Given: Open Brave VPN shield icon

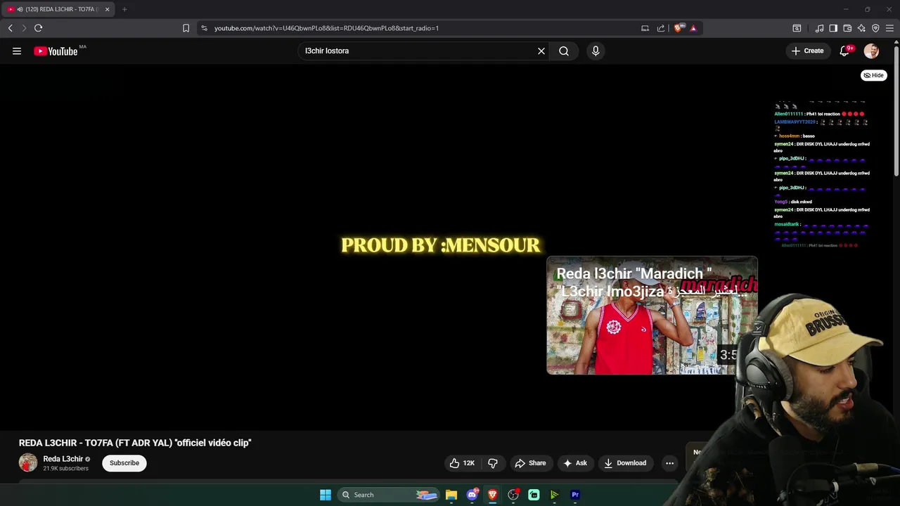Looking at the screenshot, I should point(875,28).
